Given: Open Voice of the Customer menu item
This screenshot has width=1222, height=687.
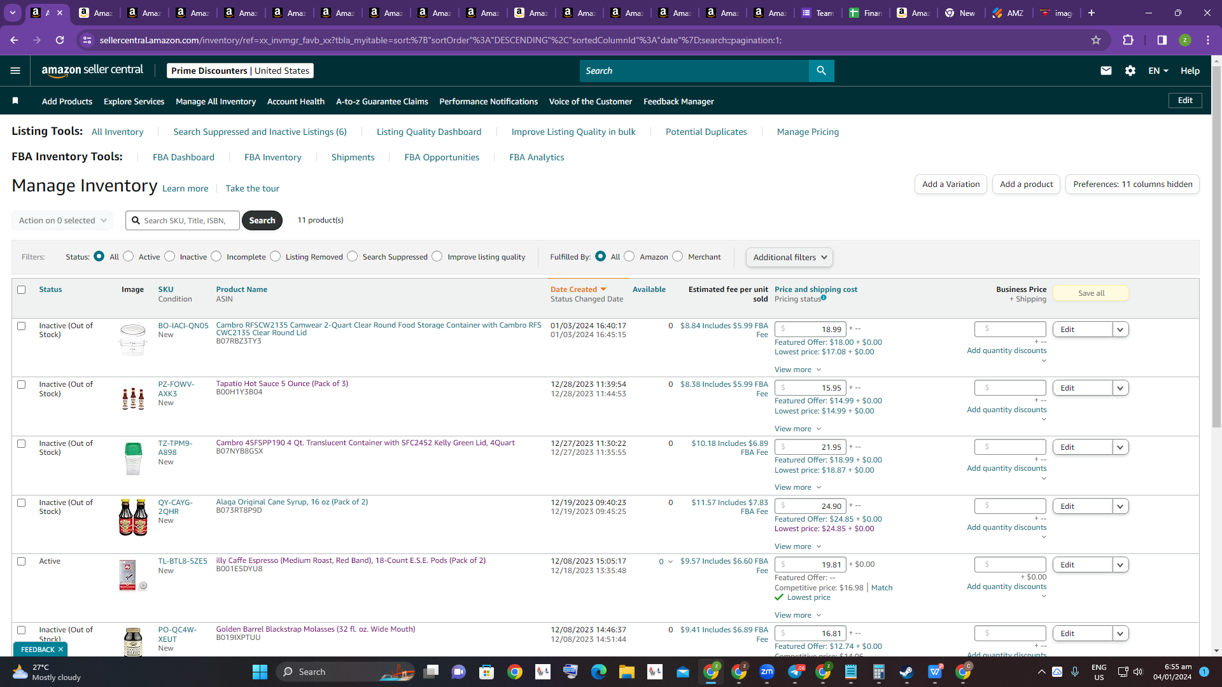Looking at the screenshot, I should pos(591,101).
